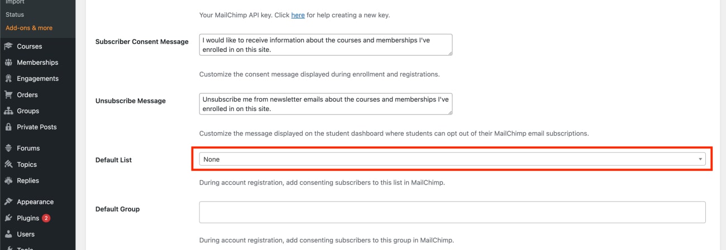Click the Forums sidebar icon

click(x=8, y=148)
